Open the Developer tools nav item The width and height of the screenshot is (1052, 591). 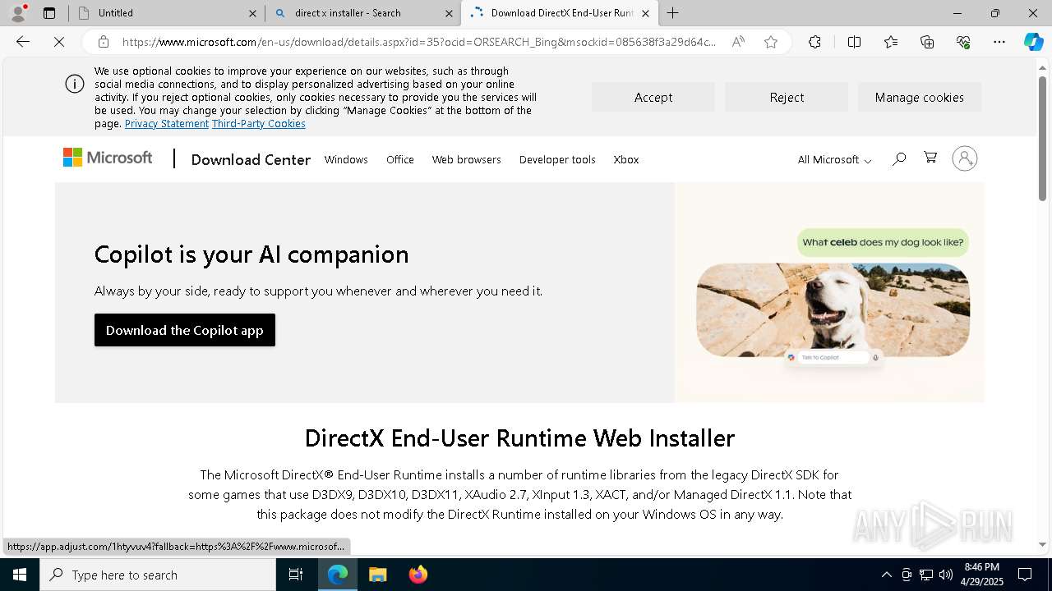557,159
